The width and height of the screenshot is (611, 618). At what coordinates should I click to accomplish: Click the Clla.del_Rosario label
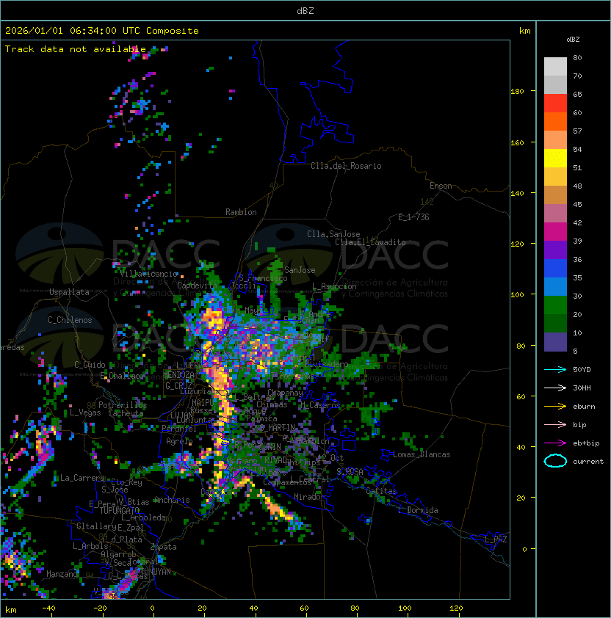click(346, 166)
